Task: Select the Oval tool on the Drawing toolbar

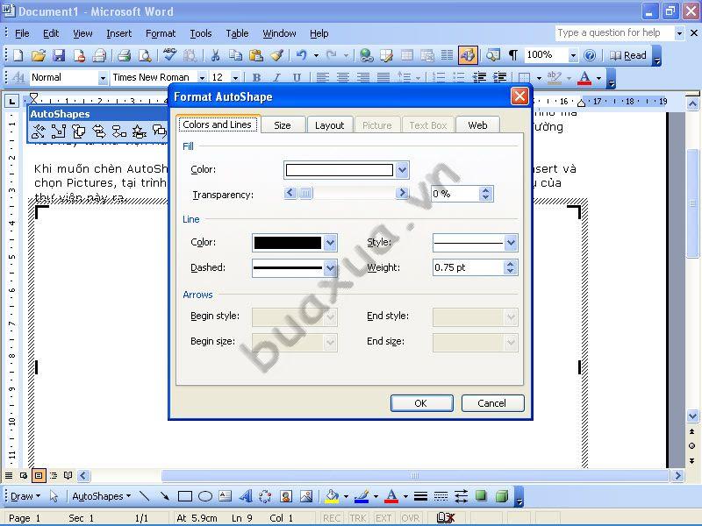Action: (x=205, y=496)
